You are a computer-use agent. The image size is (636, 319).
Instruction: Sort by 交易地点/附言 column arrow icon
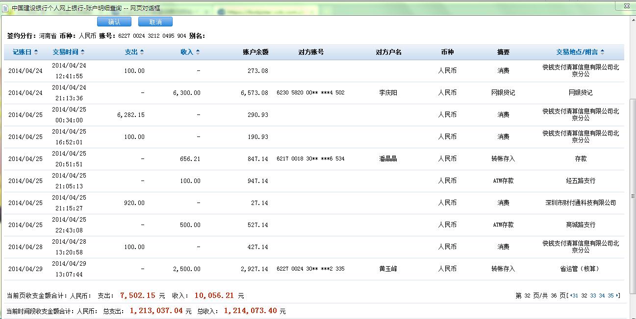602,52
